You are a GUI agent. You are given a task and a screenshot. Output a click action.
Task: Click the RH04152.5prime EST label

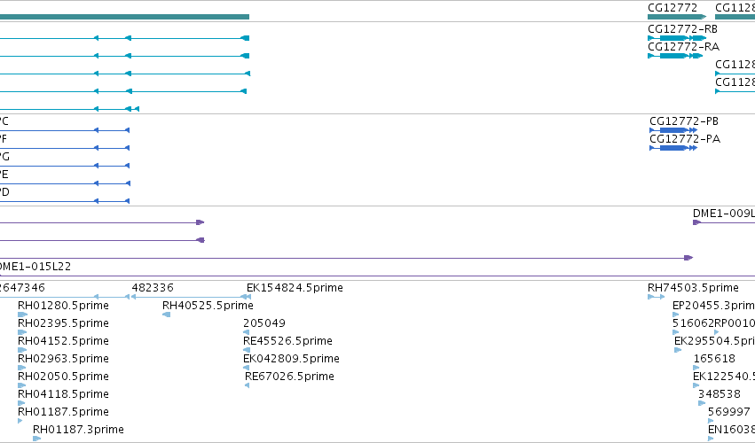click(63, 341)
